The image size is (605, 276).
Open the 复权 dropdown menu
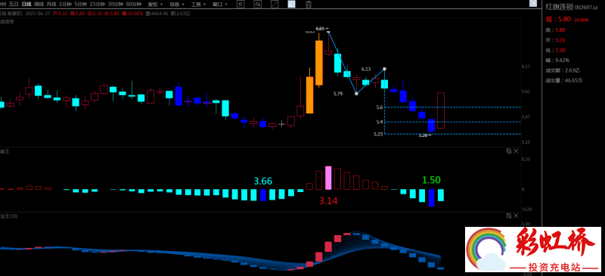click(156, 5)
